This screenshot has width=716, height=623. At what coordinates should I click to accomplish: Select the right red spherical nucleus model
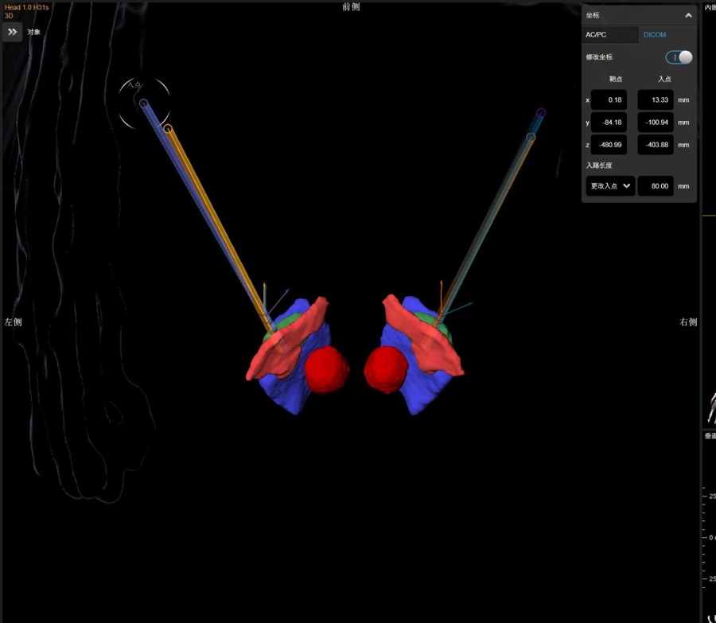click(x=387, y=370)
